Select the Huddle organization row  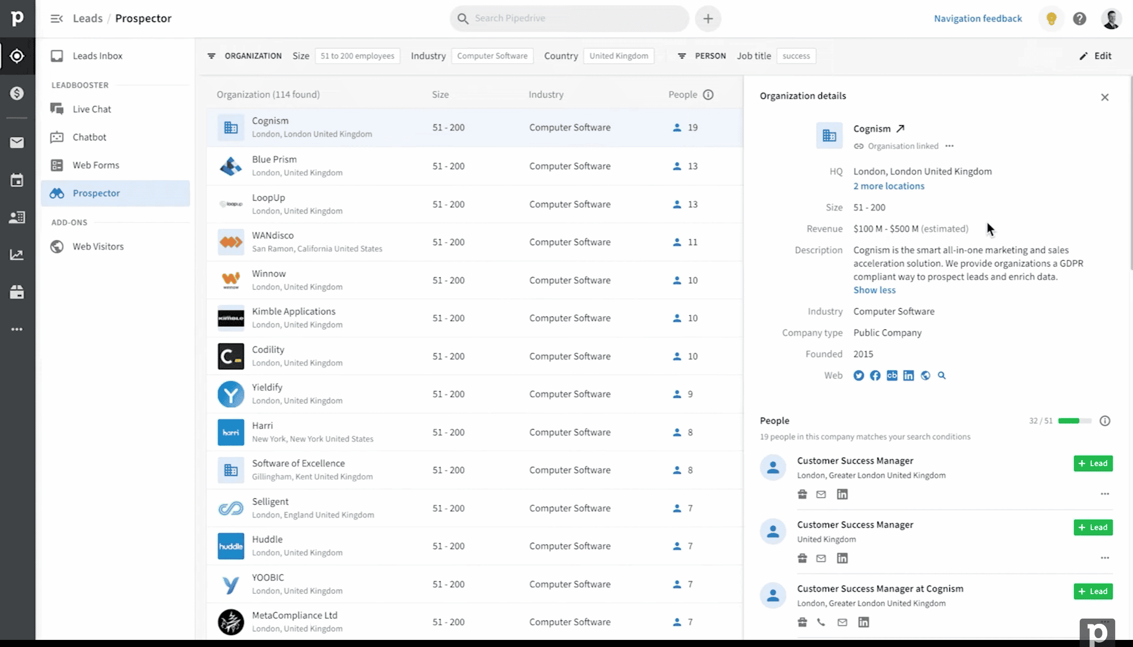click(475, 546)
